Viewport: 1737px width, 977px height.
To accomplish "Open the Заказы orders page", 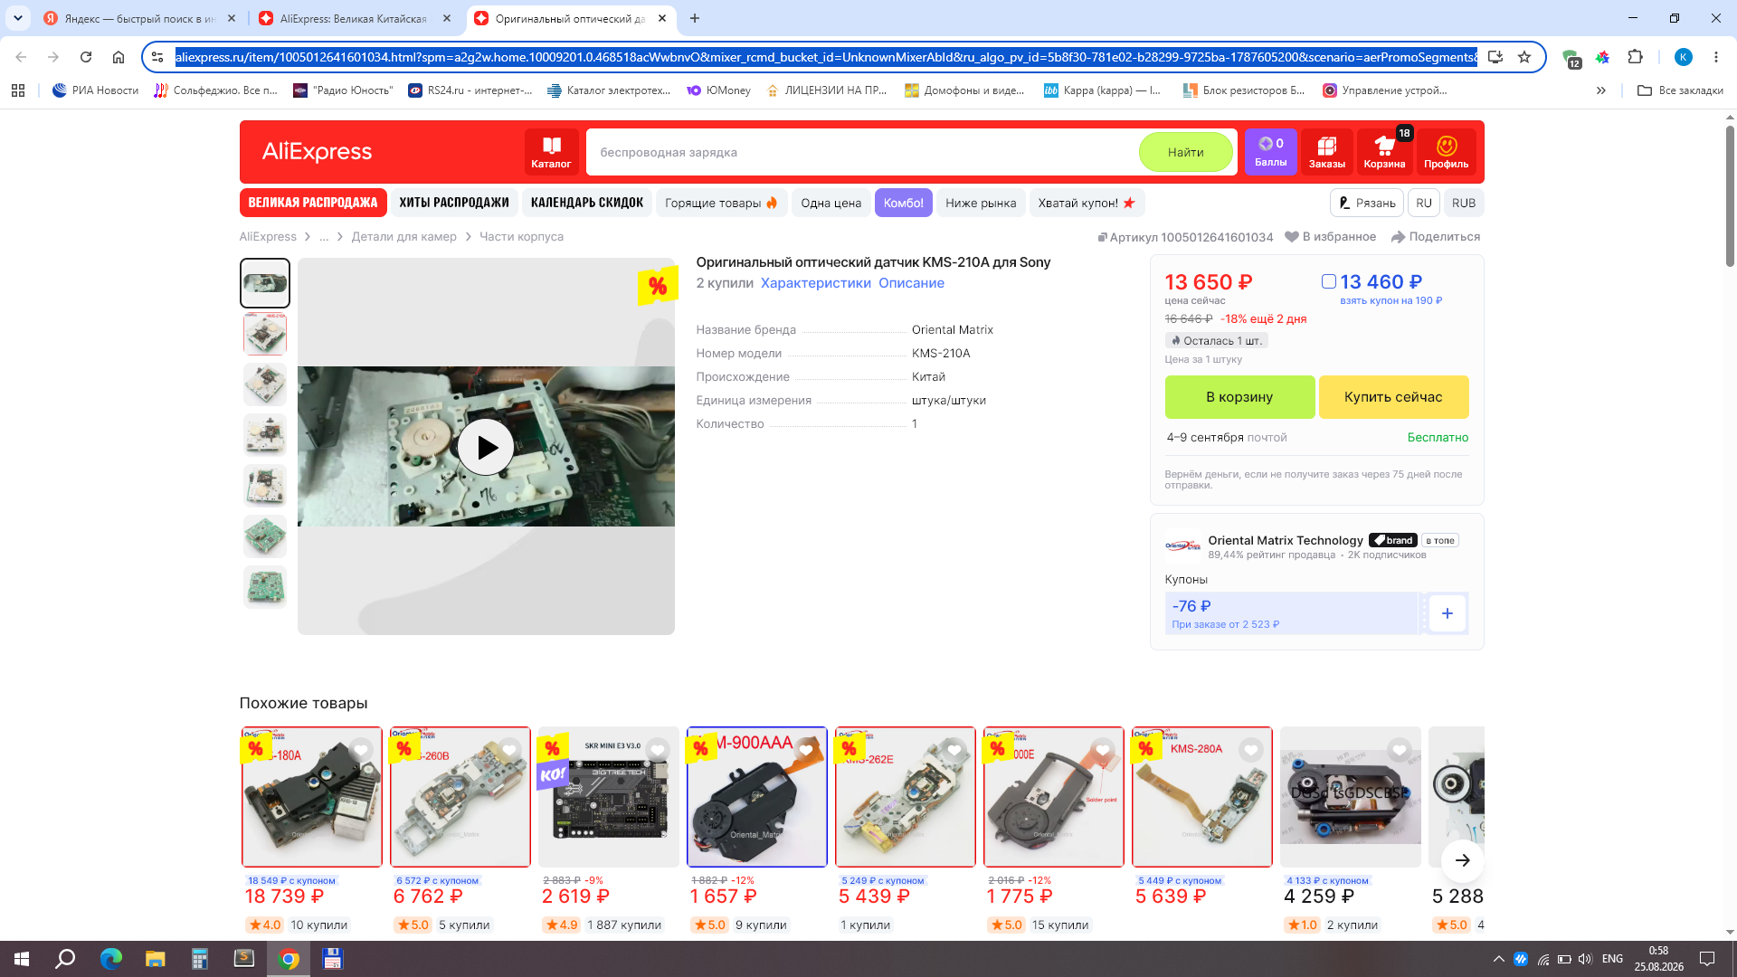I will click(x=1327, y=152).
